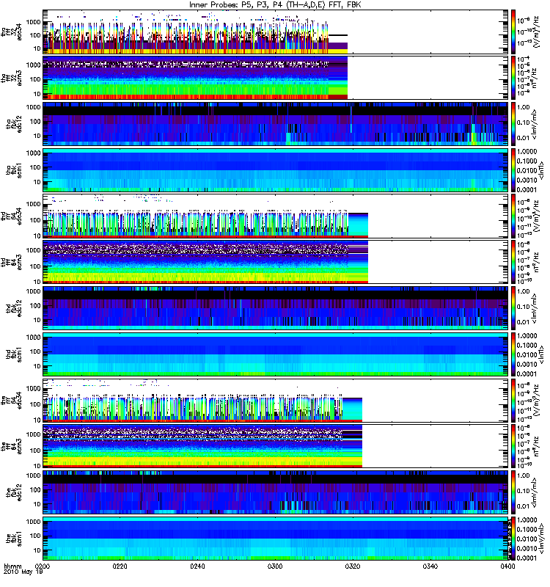Select the the fbk edc12 spectrogram panel
Image resolution: width=550 pixels, height=587 pixels.
point(276,493)
